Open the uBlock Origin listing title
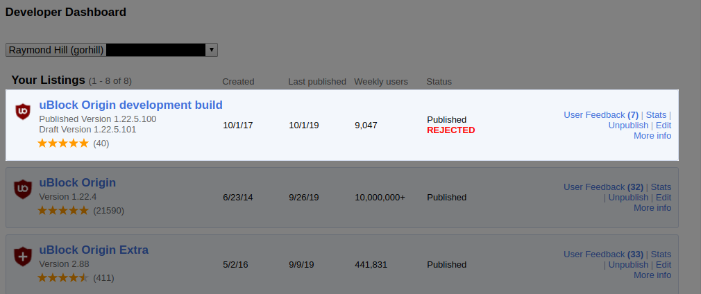 [77, 183]
